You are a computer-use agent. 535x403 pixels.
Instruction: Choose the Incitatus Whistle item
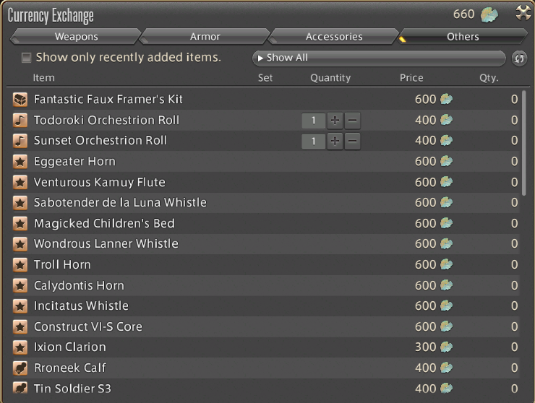pyautogui.click(x=81, y=305)
